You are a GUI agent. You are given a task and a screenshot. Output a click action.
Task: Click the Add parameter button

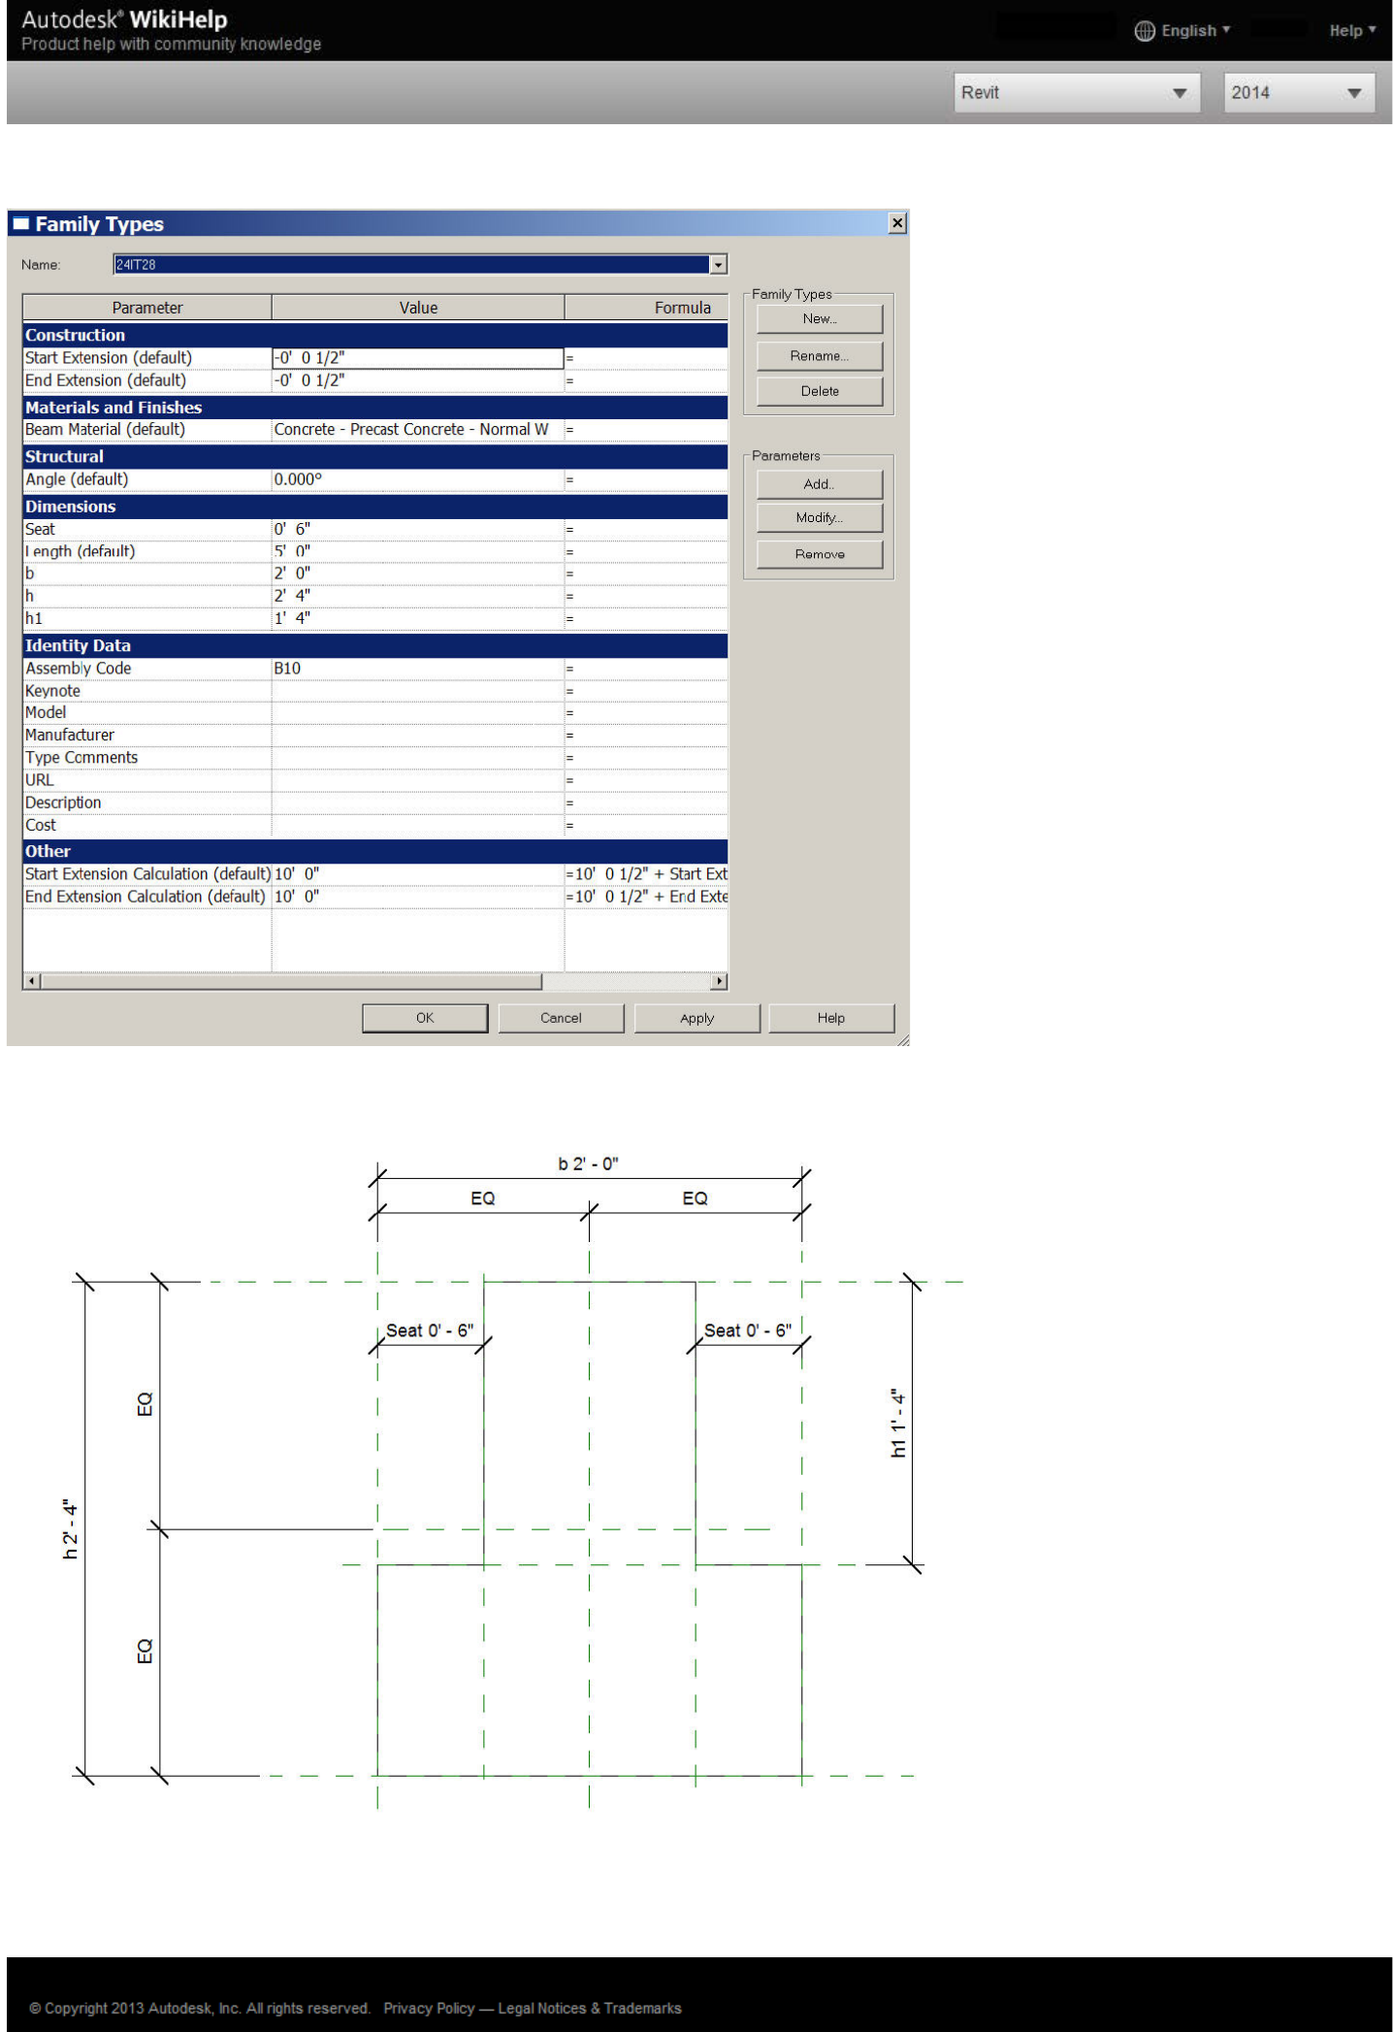point(820,484)
